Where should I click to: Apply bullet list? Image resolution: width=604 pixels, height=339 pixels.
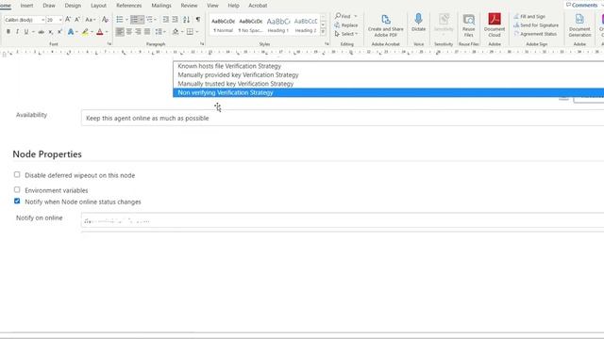pyautogui.click(x=120, y=19)
